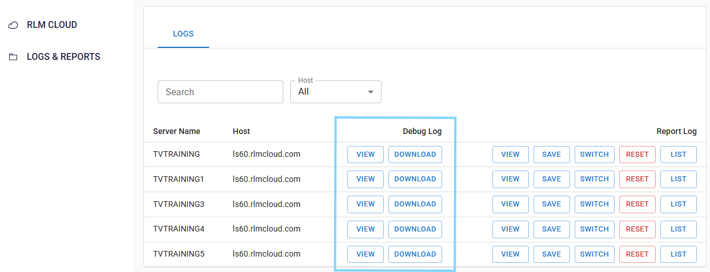Select the TVTRAINING1 server name cell
The image size is (710, 272).
tap(179, 179)
